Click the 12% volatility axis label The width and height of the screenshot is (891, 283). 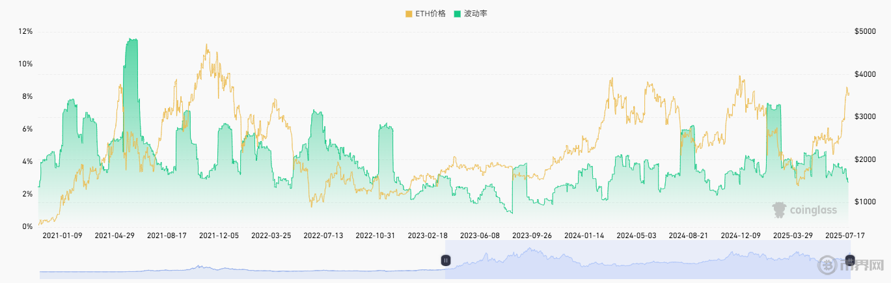tap(26, 31)
